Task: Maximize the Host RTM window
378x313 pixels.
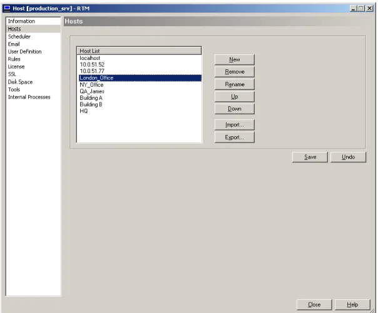Action: (361, 8)
